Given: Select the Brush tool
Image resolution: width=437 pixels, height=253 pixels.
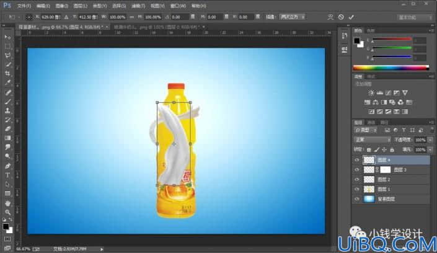Looking at the screenshot, I should click(7, 102).
